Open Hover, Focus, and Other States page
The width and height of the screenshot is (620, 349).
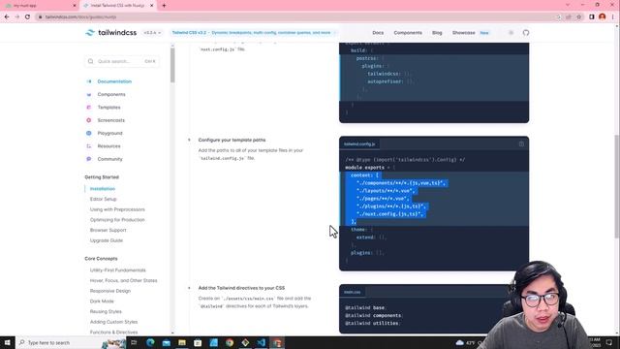click(123, 280)
